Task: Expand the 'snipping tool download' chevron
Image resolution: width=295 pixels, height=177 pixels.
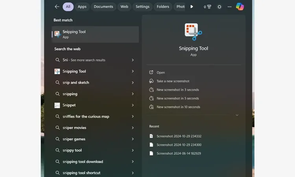Action: (x=133, y=162)
